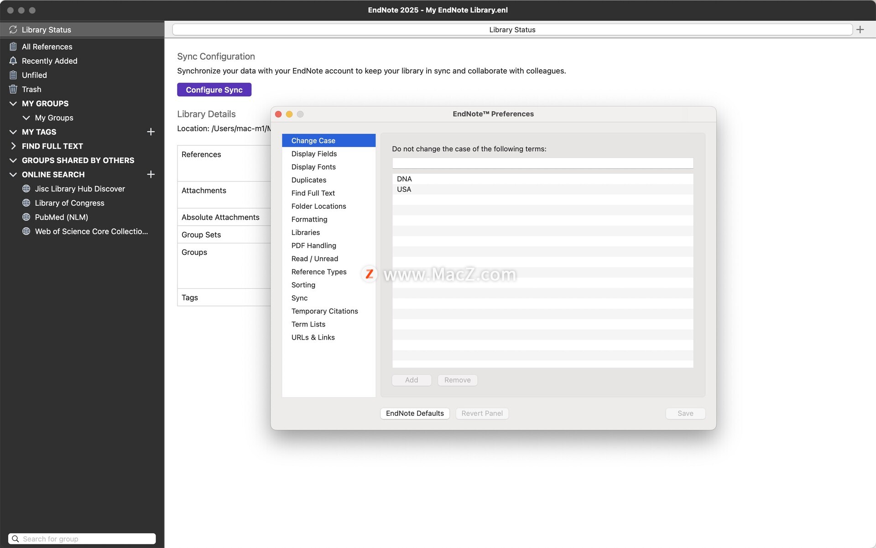Collapse the My Groups subgroup chevron

pyautogui.click(x=26, y=118)
